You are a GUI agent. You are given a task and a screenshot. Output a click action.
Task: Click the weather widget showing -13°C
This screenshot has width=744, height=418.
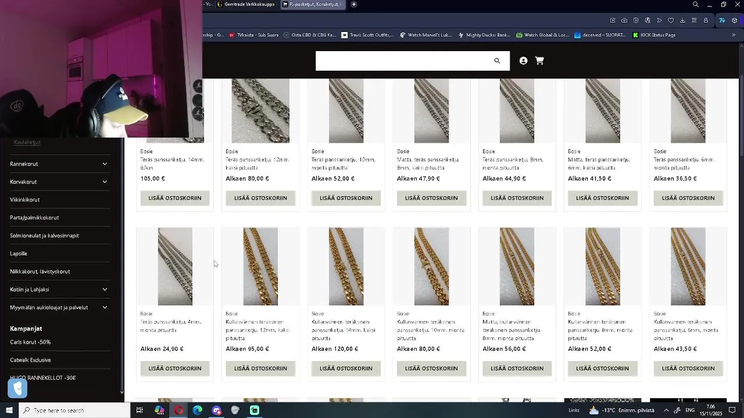(622, 410)
